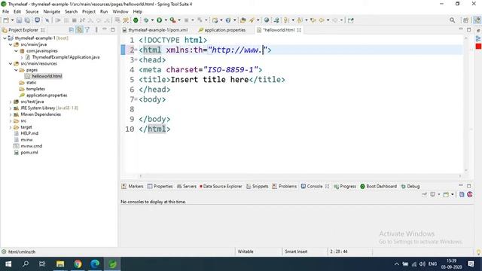
Task: Open the Project Explorer filter funnel icon
Action: [87, 30]
